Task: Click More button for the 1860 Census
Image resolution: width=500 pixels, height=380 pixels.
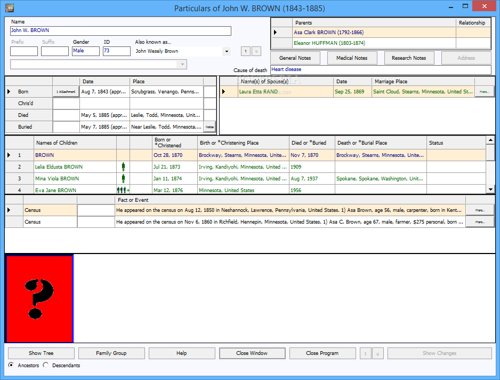Action: (480, 222)
